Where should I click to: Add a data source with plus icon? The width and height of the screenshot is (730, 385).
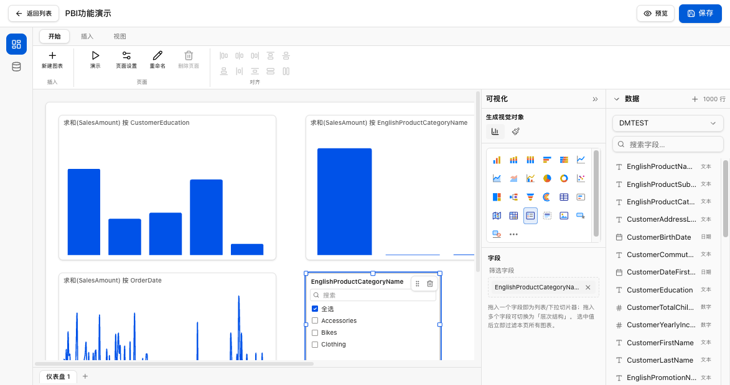[x=695, y=99]
